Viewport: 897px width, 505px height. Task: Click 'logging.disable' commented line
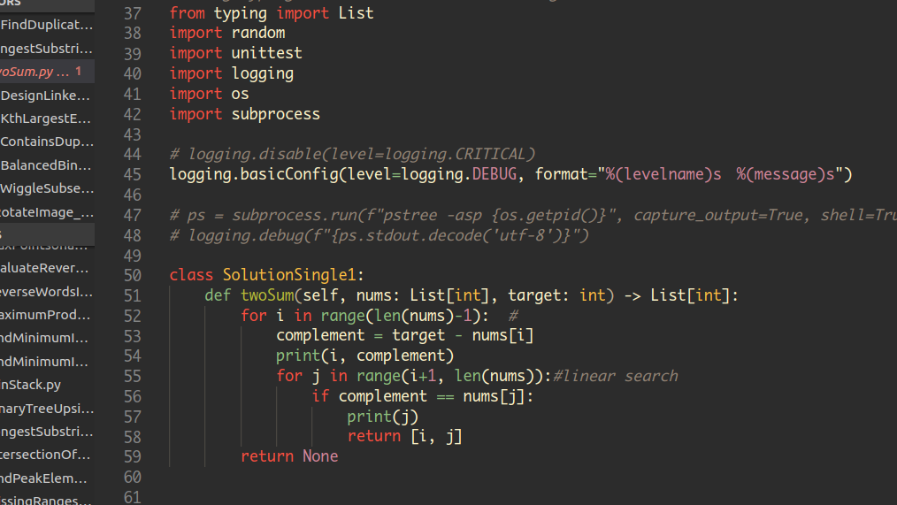pos(352,155)
